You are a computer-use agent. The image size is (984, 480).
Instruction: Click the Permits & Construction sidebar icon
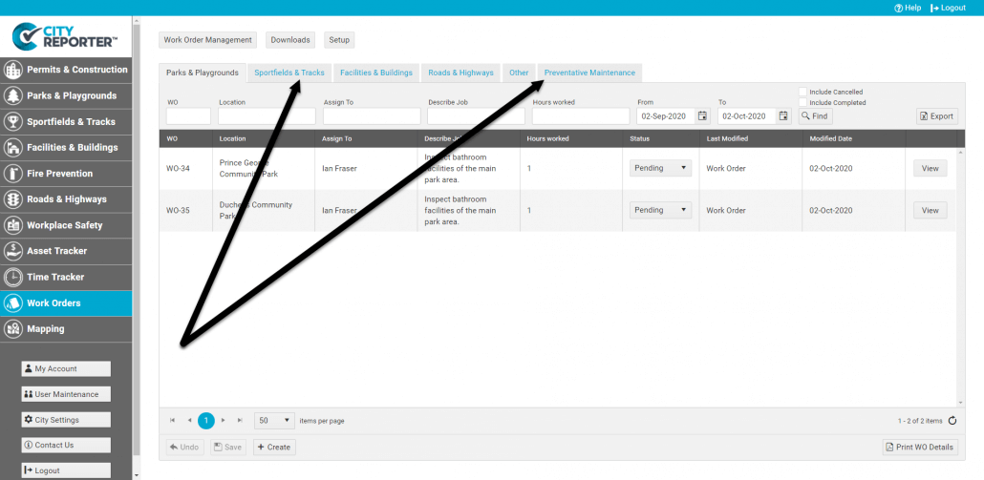(13, 70)
